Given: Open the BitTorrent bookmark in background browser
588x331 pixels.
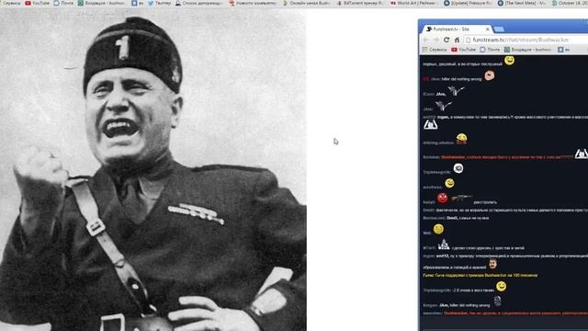Looking at the screenshot, I should [360, 3].
